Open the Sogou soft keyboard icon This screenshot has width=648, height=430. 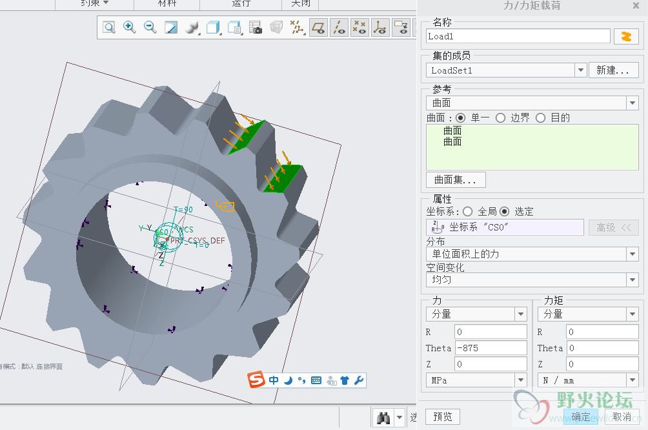click(x=316, y=380)
